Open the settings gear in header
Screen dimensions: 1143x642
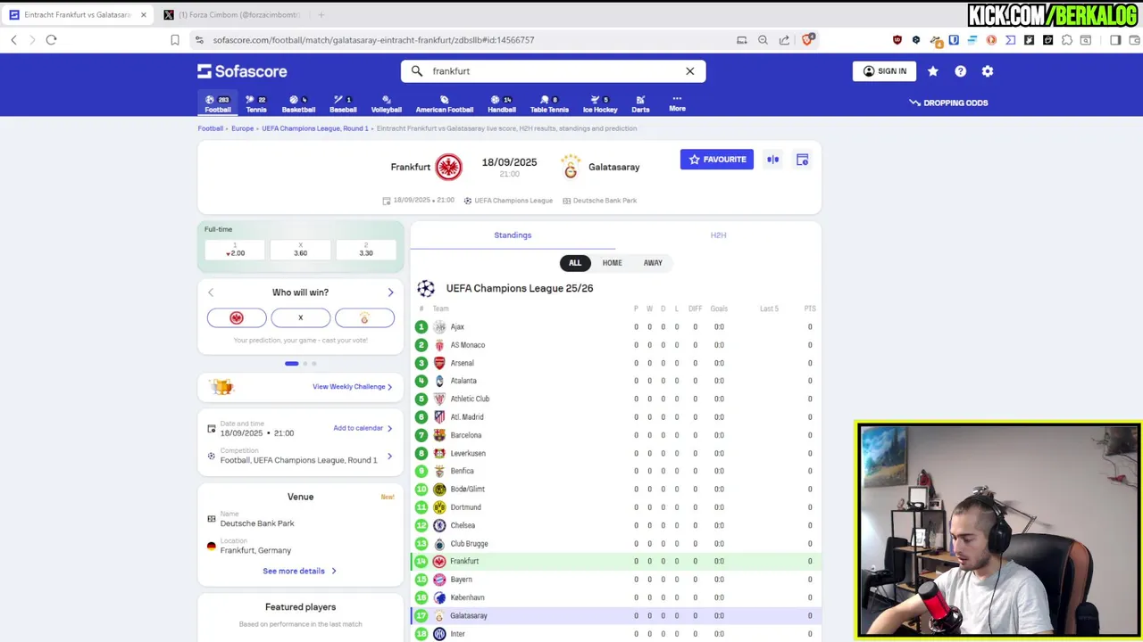988,71
